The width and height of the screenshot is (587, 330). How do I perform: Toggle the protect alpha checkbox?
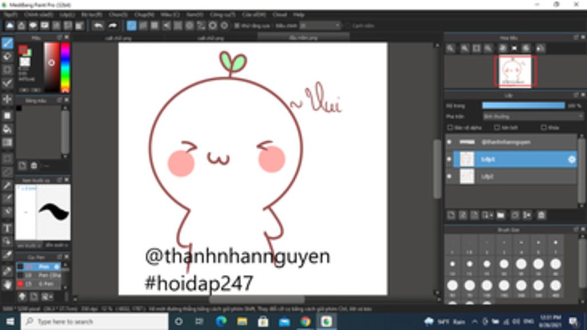pos(450,128)
